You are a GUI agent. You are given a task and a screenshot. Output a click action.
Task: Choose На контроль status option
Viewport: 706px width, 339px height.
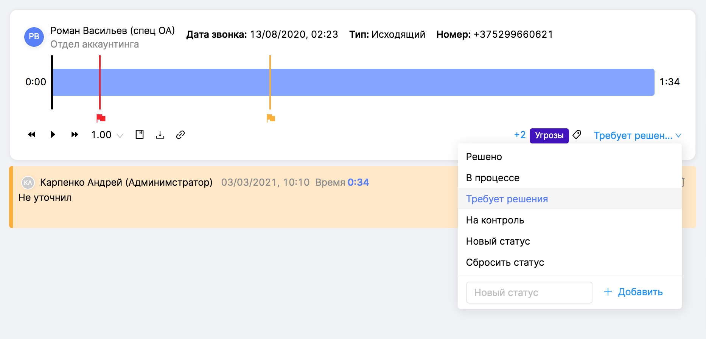tap(495, 220)
